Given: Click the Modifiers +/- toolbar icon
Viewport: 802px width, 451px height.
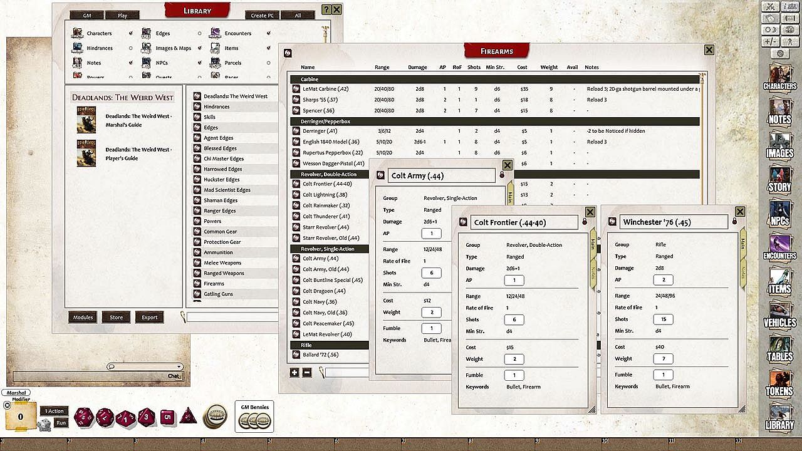Looking at the screenshot, I should click(771, 42).
